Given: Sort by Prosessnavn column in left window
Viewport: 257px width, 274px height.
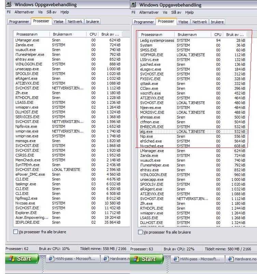Looking at the screenshot, I should point(31,34).
